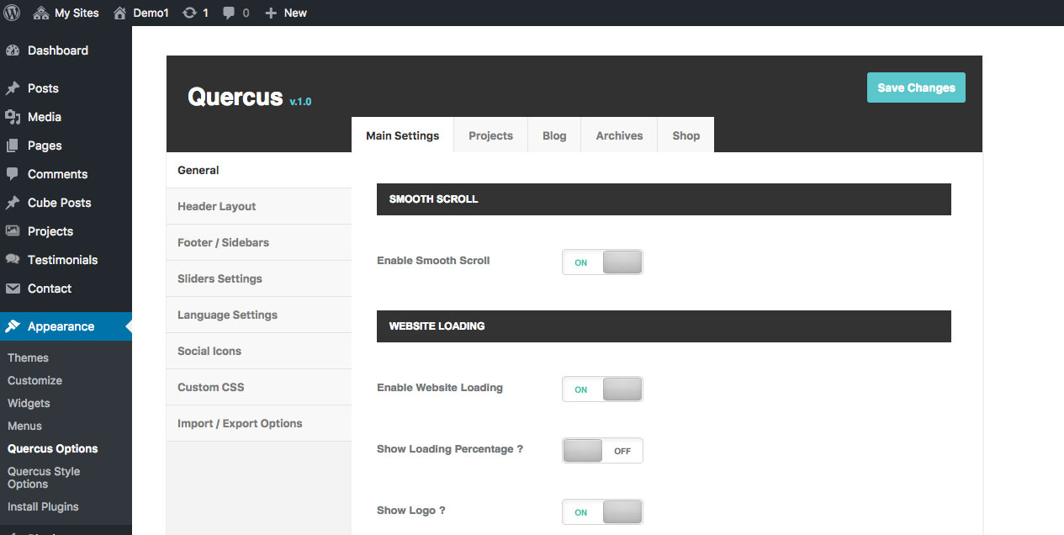Select Header Layout settings section

[216, 206]
